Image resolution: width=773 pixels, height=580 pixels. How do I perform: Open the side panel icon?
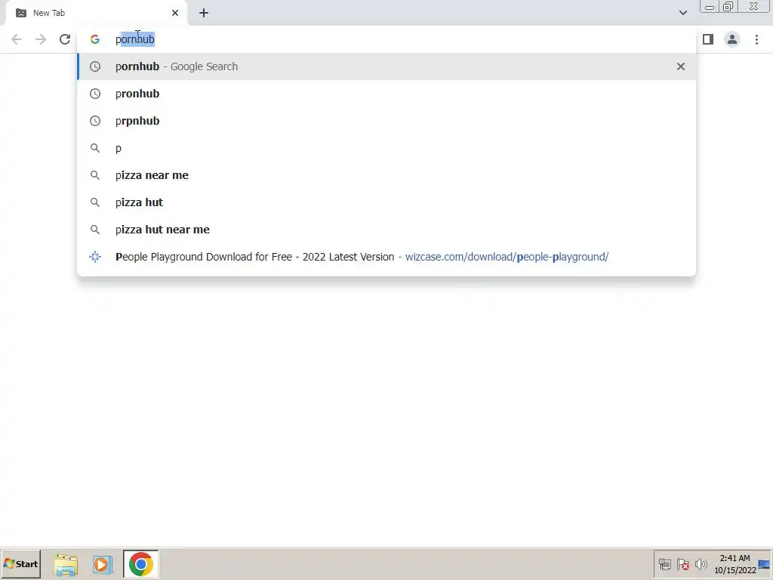click(708, 39)
